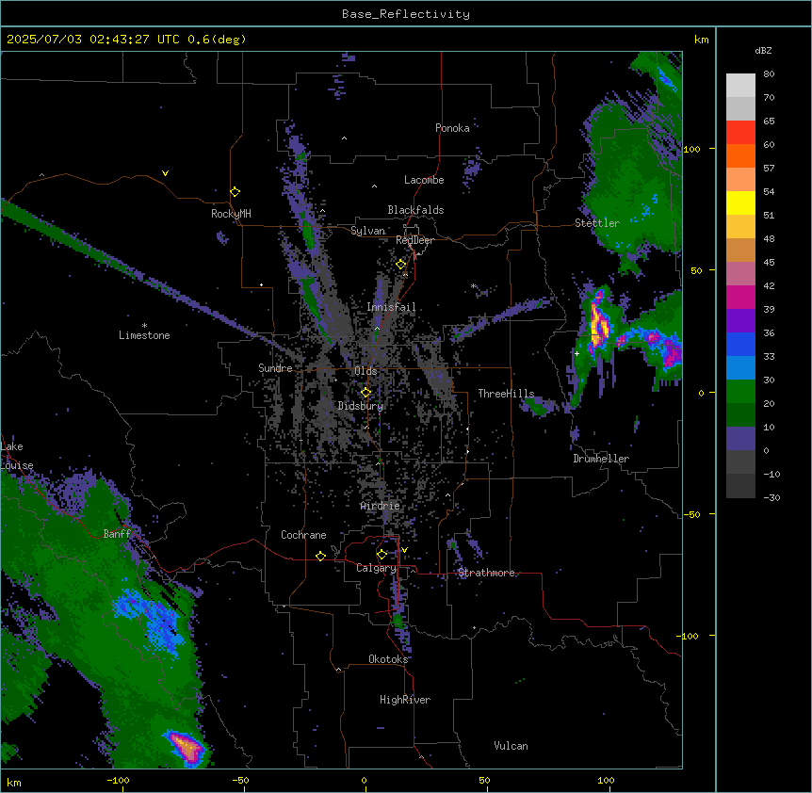
Task: Click the HighRiver city label
Action: click(405, 700)
